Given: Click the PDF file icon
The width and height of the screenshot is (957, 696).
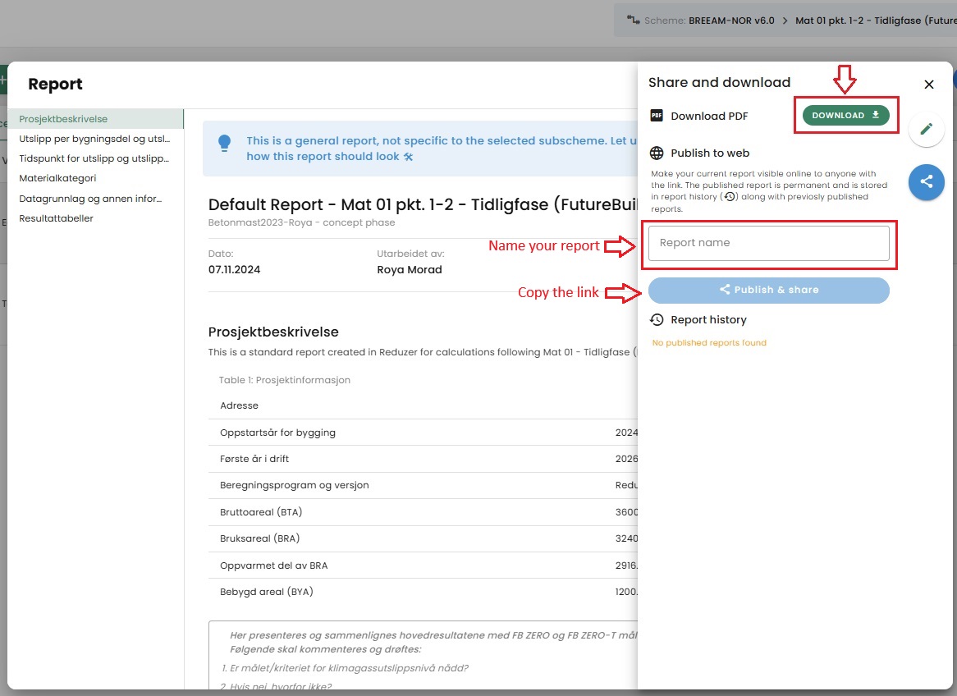Looking at the screenshot, I should (x=657, y=116).
